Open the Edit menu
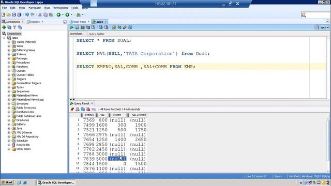331x186 pixels. tap(12, 8)
